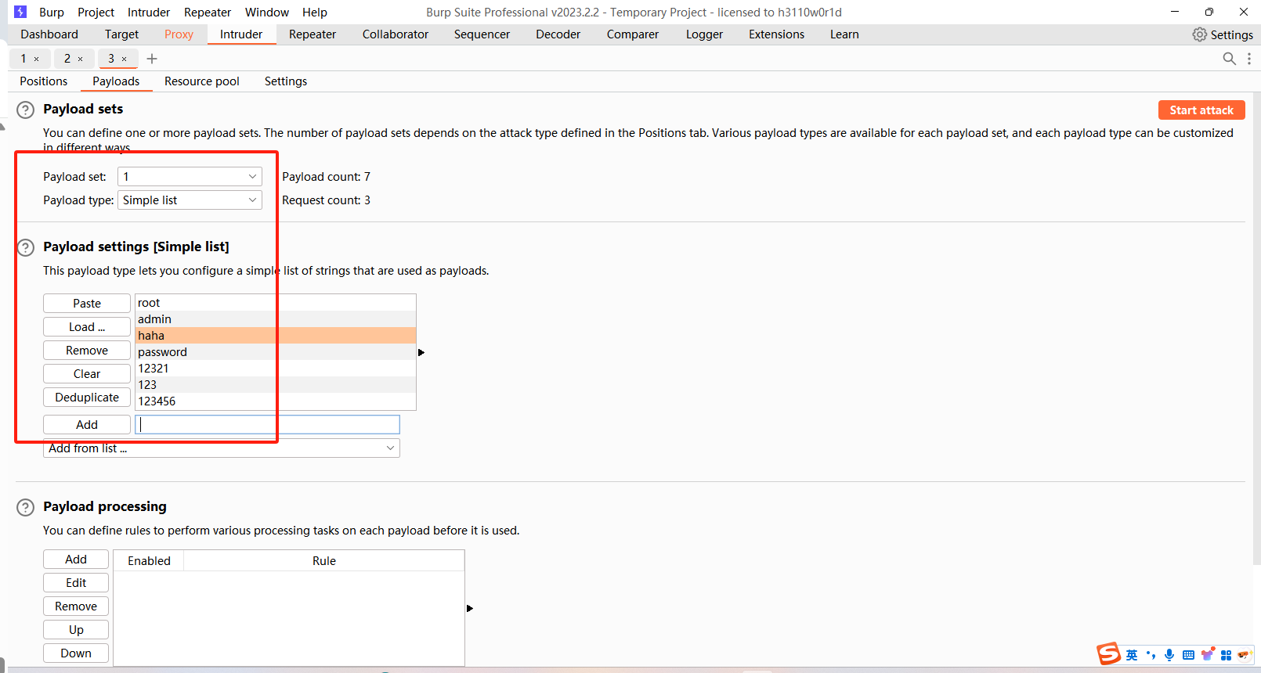
Task: Click Add in Payload processing rules
Action: point(76,560)
